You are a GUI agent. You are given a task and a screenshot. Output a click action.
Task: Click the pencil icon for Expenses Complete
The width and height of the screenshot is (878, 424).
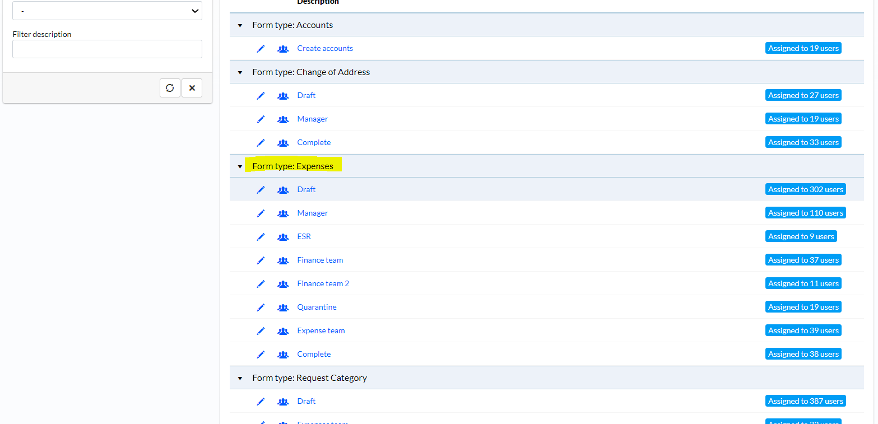(x=261, y=355)
